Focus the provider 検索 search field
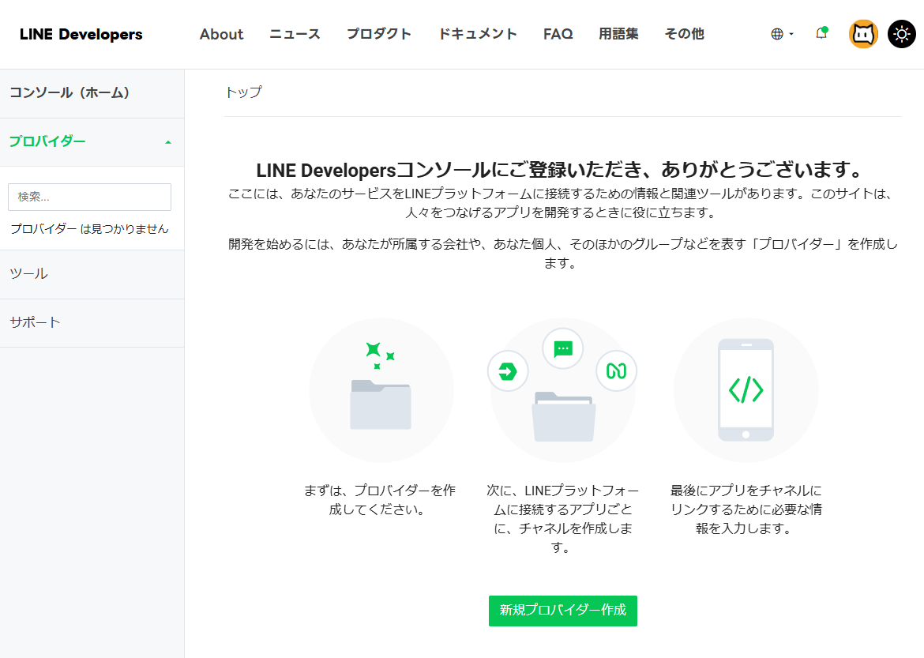This screenshot has height=658, width=924. (x=89, y=197)
